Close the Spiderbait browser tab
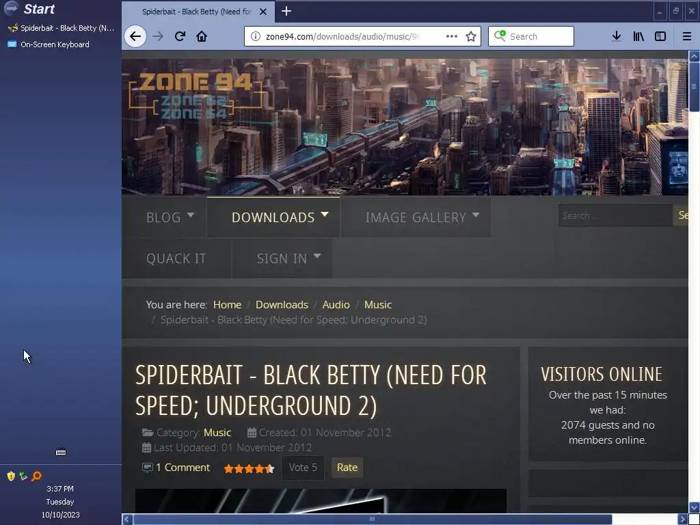Image resolution: width=700 pixels, height=525 pixels. pyautogui.click(x=263, y=12)
